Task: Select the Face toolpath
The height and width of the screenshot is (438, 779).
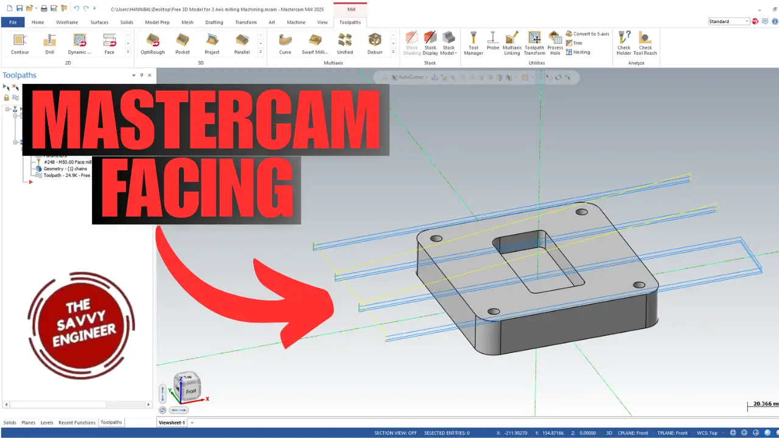Action: (x=110, y=44)
